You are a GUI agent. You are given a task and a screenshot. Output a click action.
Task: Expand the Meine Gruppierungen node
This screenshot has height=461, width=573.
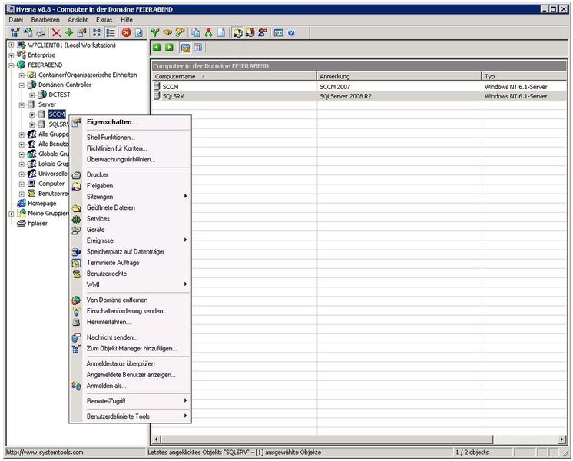[12, 214]
